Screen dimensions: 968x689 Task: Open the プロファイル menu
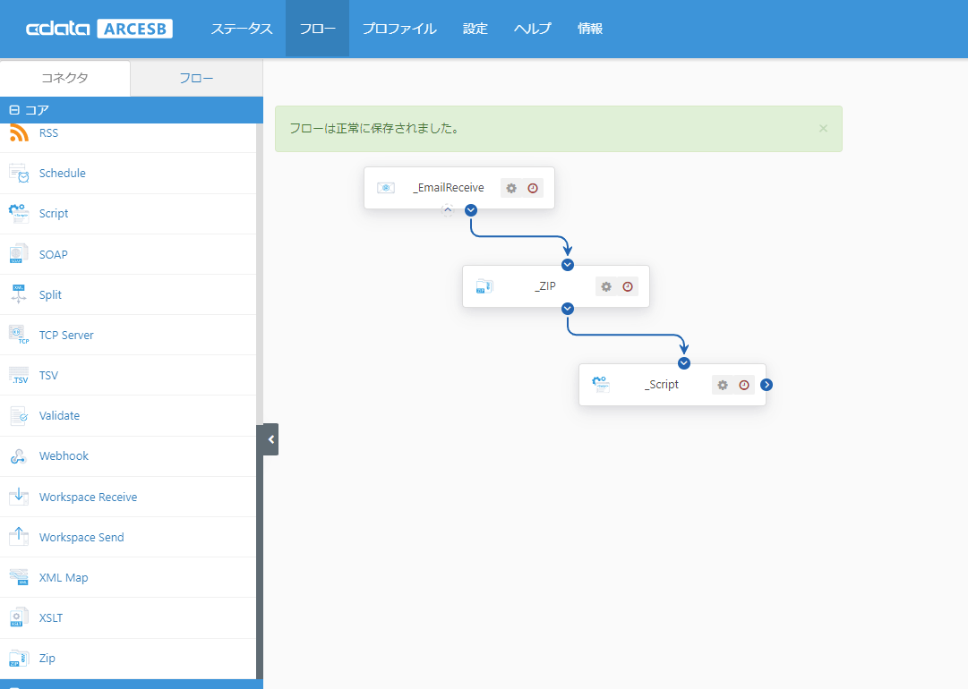(399, 29)
